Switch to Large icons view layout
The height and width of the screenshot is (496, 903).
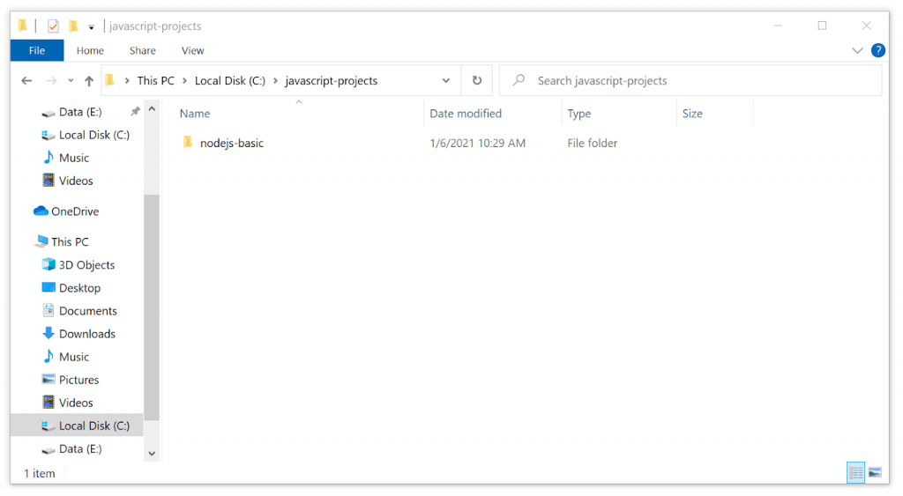pos(875,473)
